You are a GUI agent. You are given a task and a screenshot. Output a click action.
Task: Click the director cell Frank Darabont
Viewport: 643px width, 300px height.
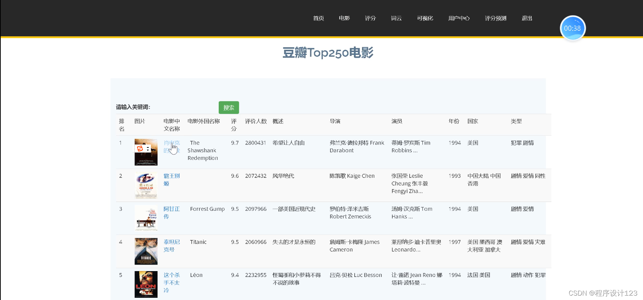point(357,147)
